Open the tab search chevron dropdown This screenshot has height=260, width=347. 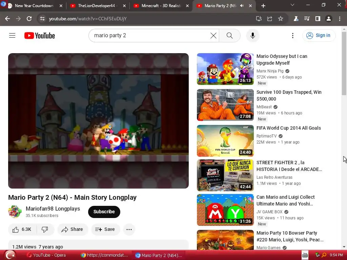[292, 5]
